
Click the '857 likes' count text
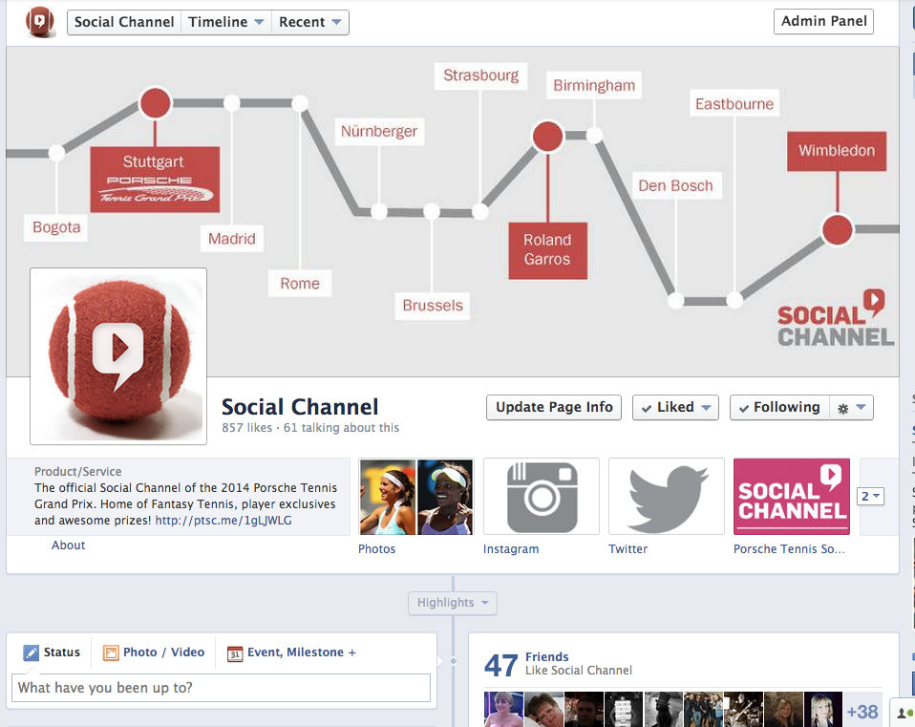(246, 428)
